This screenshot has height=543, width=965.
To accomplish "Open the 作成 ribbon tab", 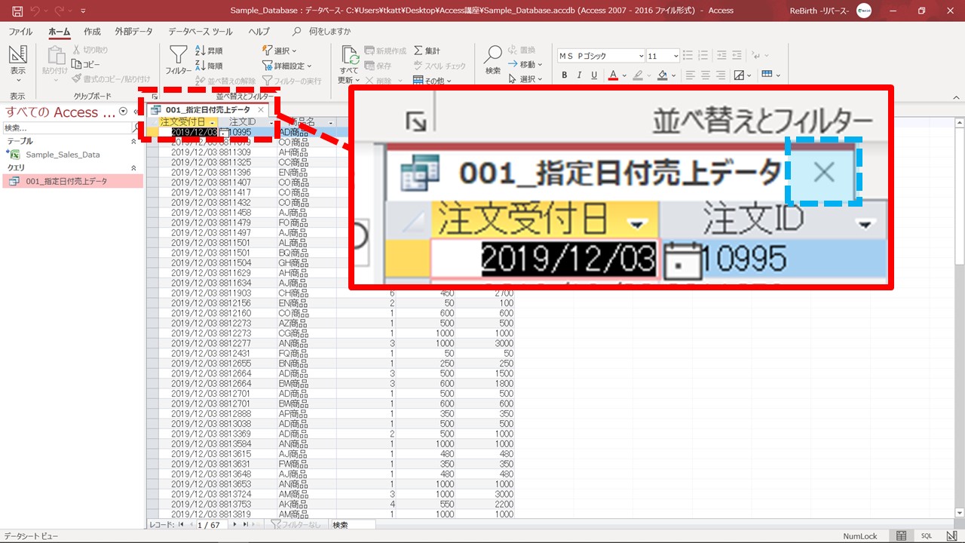I will (x=92, y=32).
